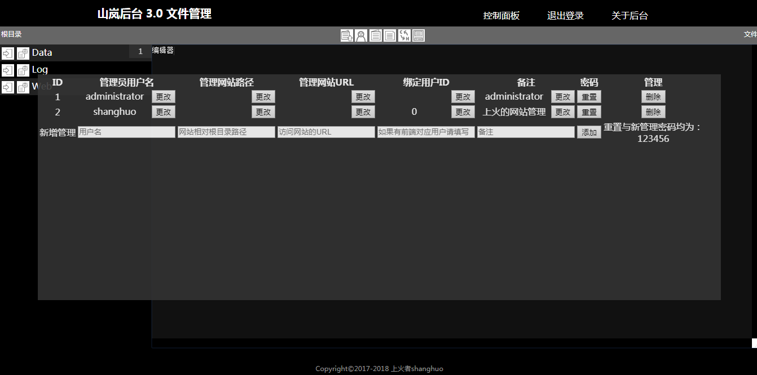
Task: Click 更改 next to shanghuo username
Action: tap(164, 112)
